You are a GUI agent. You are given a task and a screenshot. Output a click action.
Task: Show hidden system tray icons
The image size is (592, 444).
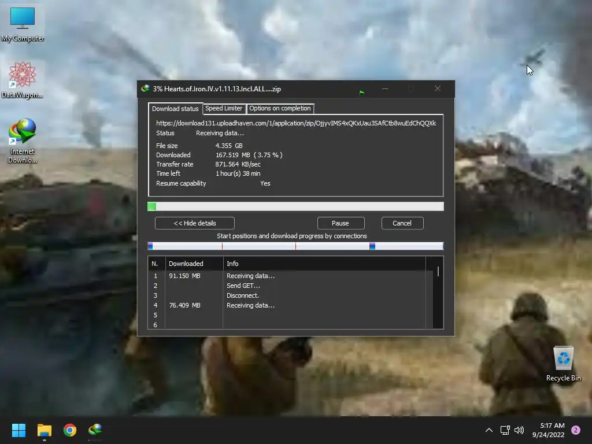pyautogui.click(x=489, y=430)
